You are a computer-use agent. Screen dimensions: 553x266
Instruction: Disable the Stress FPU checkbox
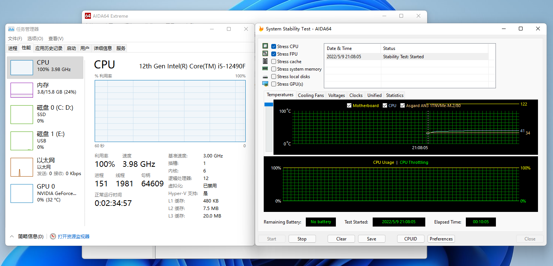click(x=273, y=53)
